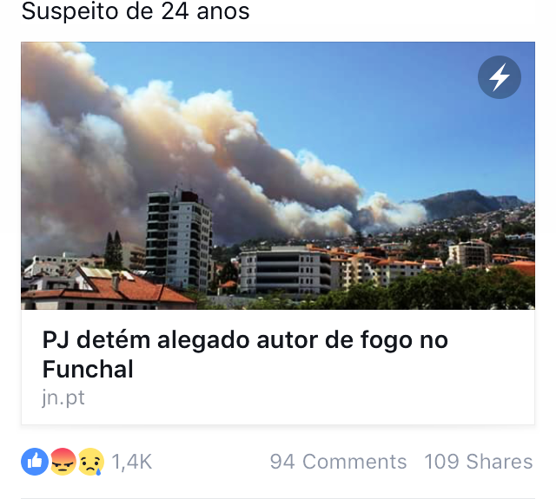
Task: View the 109 Shares list
Action: tap(479, 462)
